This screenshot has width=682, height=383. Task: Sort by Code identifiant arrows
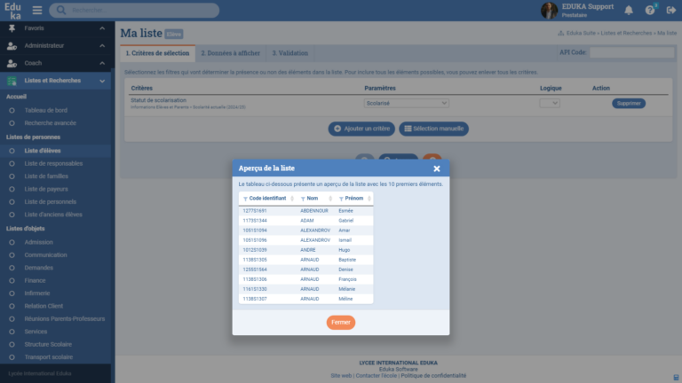pos(292,199)
